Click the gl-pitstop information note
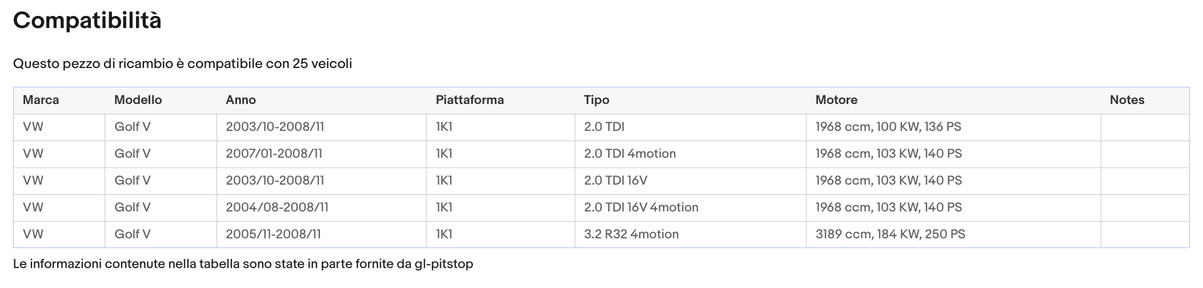 pos(243,264)
